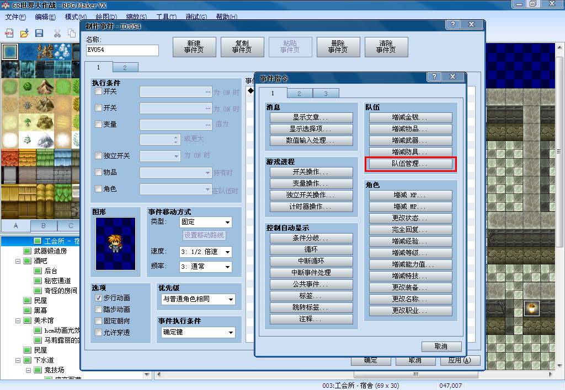Image resolution: width=565 pixels, height=390 pixels.
Task: Click the 条件分歧 command button
Action: point(311,238)
